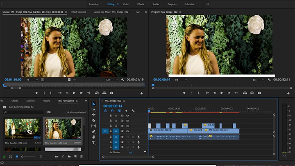Open timeline wrench display settings
Viewport: 295px width, 166px height.
coord(133,111)
